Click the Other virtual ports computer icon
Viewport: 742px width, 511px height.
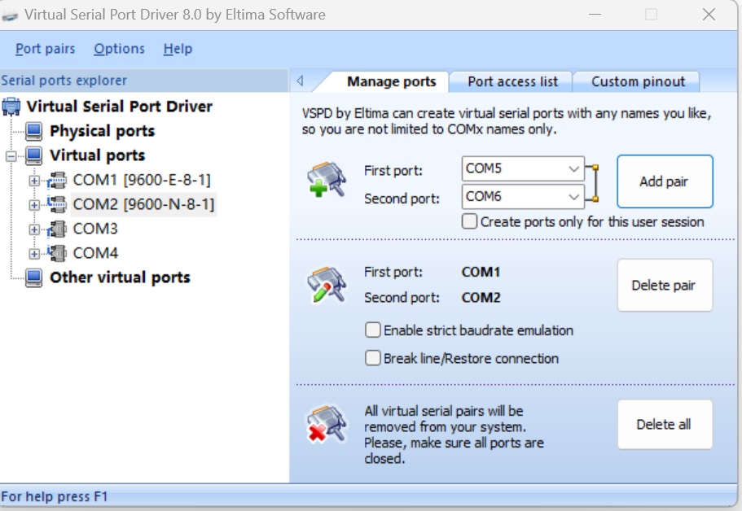pyautogui.click(x=34, y=278)
